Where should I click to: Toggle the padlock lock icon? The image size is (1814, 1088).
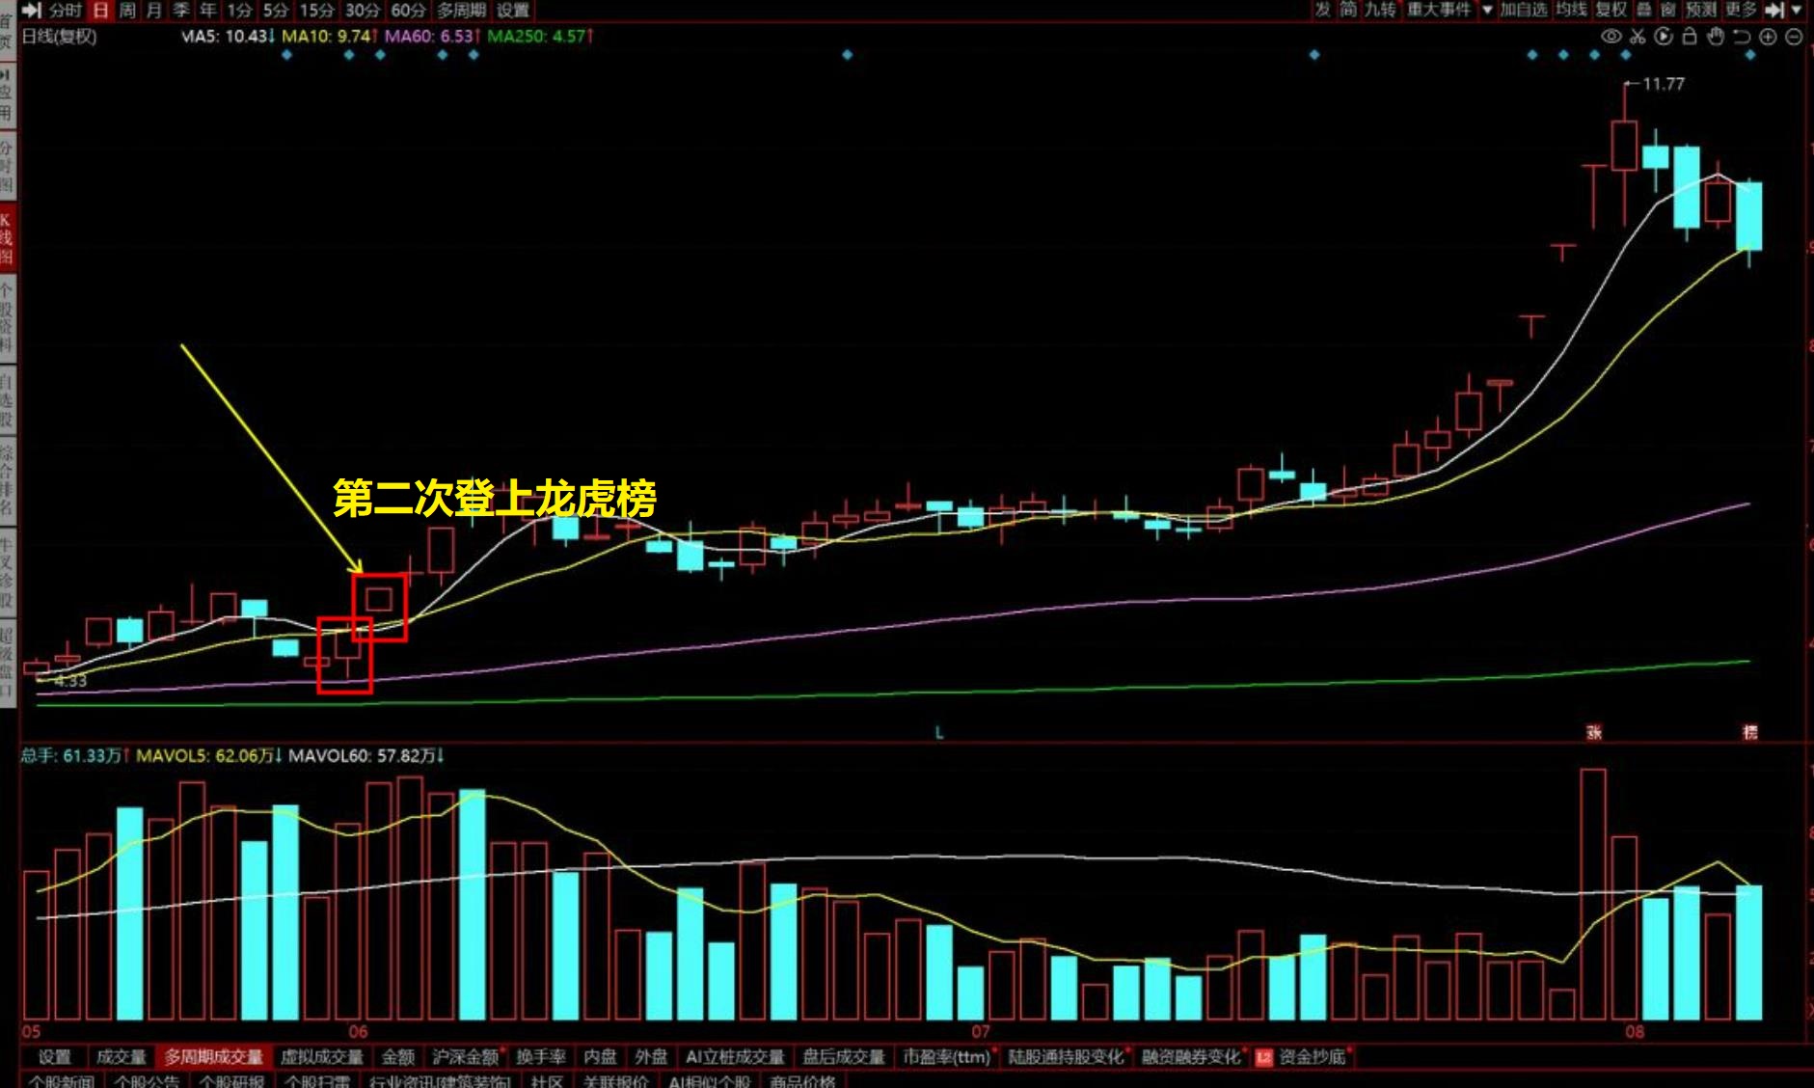pos(1689,37)
